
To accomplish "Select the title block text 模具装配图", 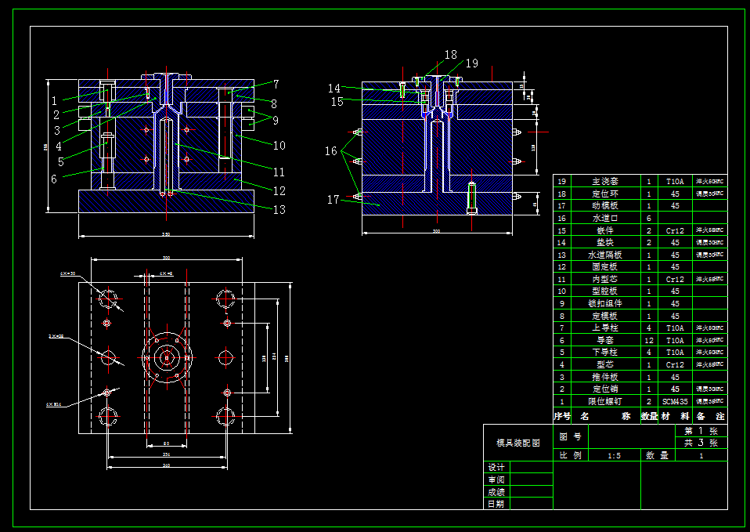I will (517, 443).
